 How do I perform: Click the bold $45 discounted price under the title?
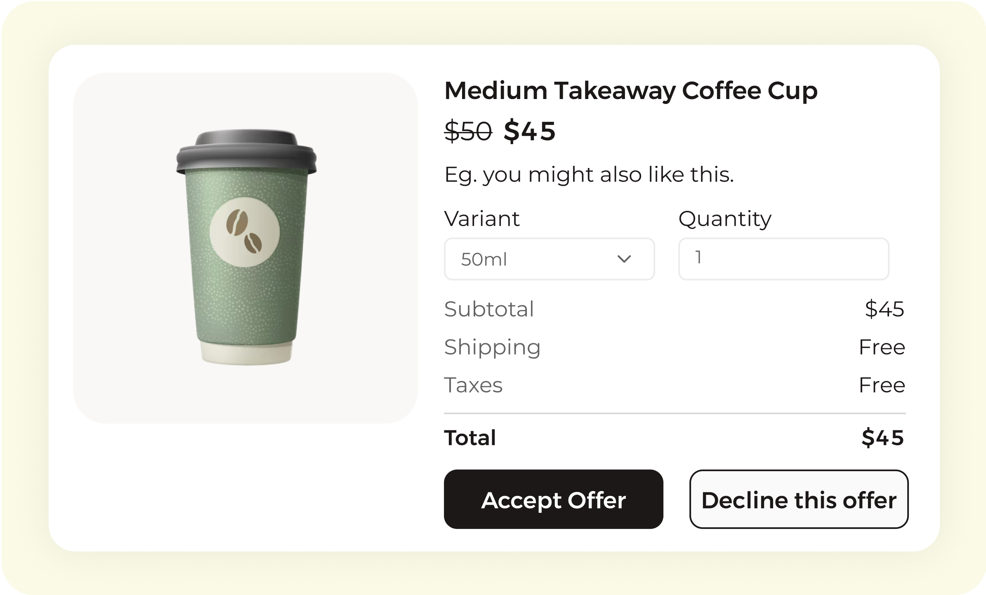[x=530, y=131]
